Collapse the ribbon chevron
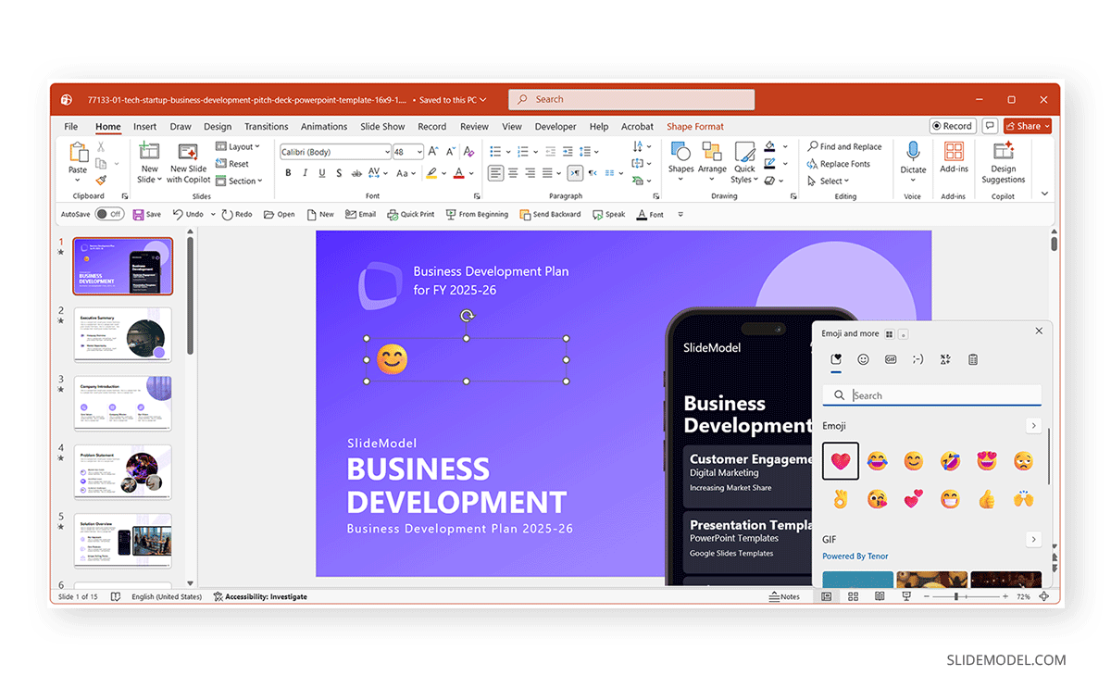 [1045, 194]
